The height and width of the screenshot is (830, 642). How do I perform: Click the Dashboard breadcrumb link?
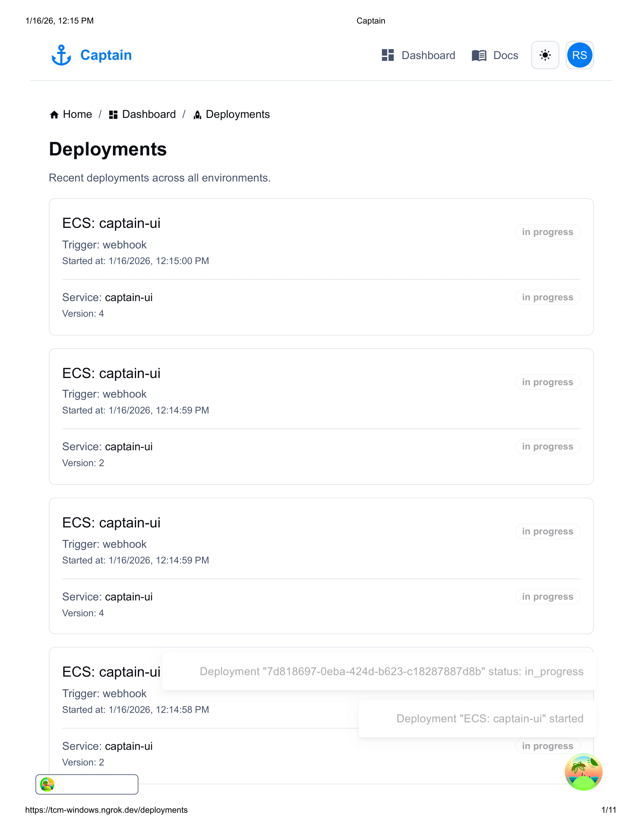point(149,114)
